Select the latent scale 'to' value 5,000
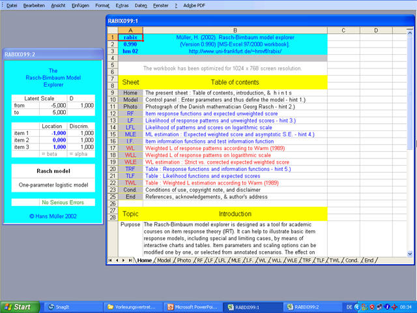The image size is (417, 313). tap(57, 112)
